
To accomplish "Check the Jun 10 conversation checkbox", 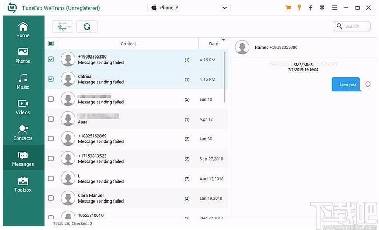I will (x=51, y=99).
